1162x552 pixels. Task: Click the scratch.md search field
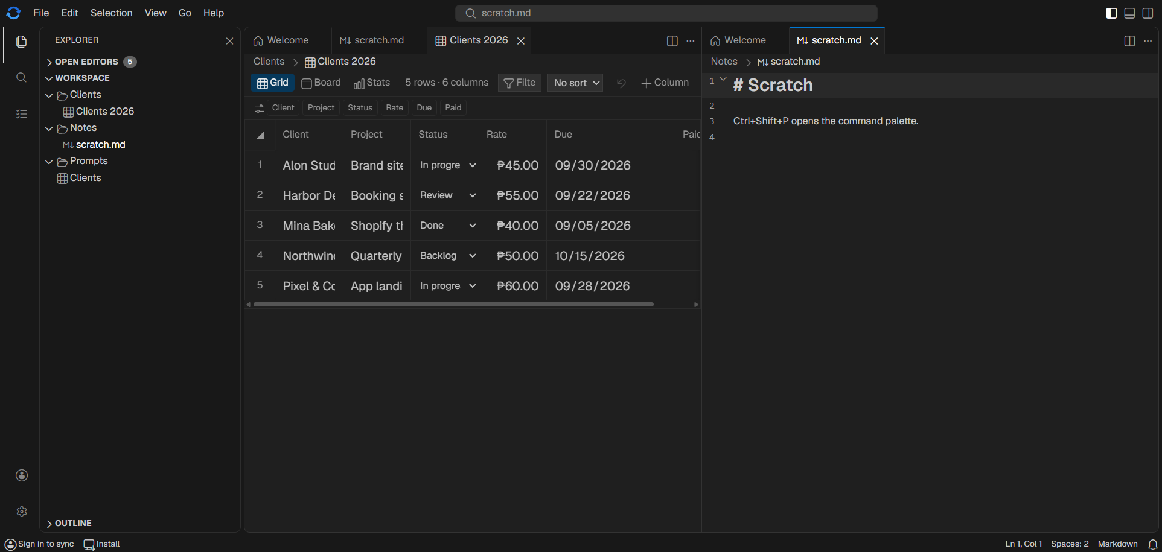tap(666, 13)
